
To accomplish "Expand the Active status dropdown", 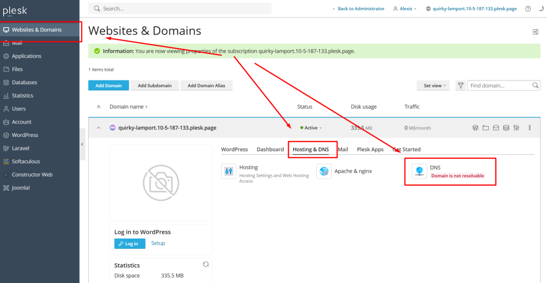I will tap(311, 128).
